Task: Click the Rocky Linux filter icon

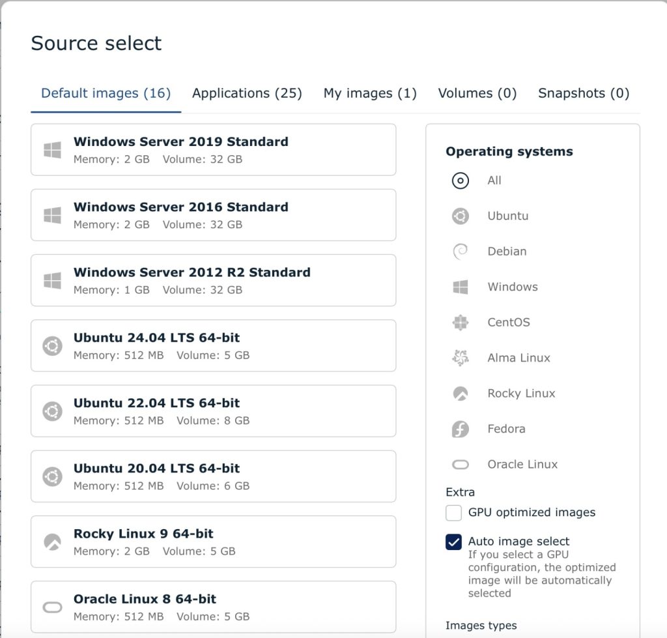Action: tap(461, 393)
